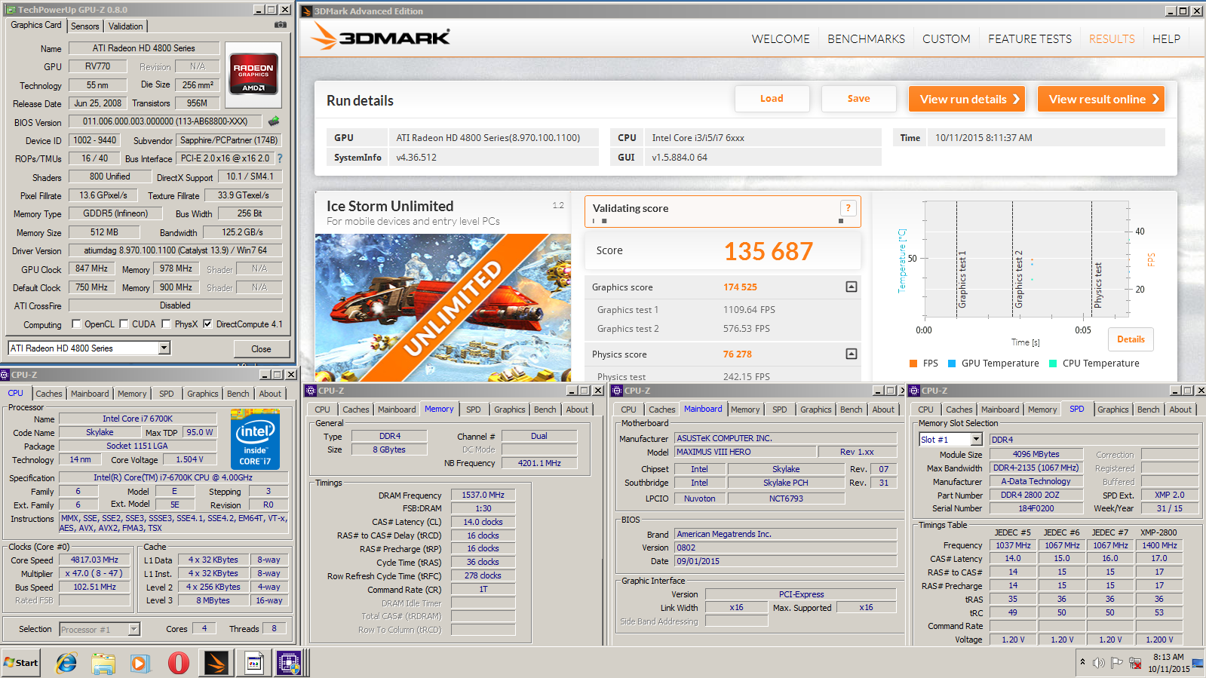
Task: Collapse the Graphics score section
Action: (851, 287)
